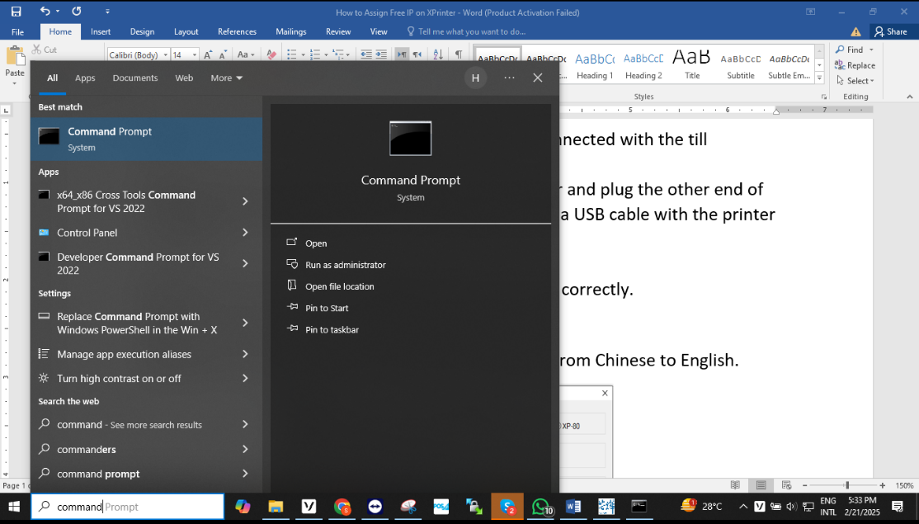Open the Mailings ribbon tab
The image size is (919, 524).
point(291,31)
